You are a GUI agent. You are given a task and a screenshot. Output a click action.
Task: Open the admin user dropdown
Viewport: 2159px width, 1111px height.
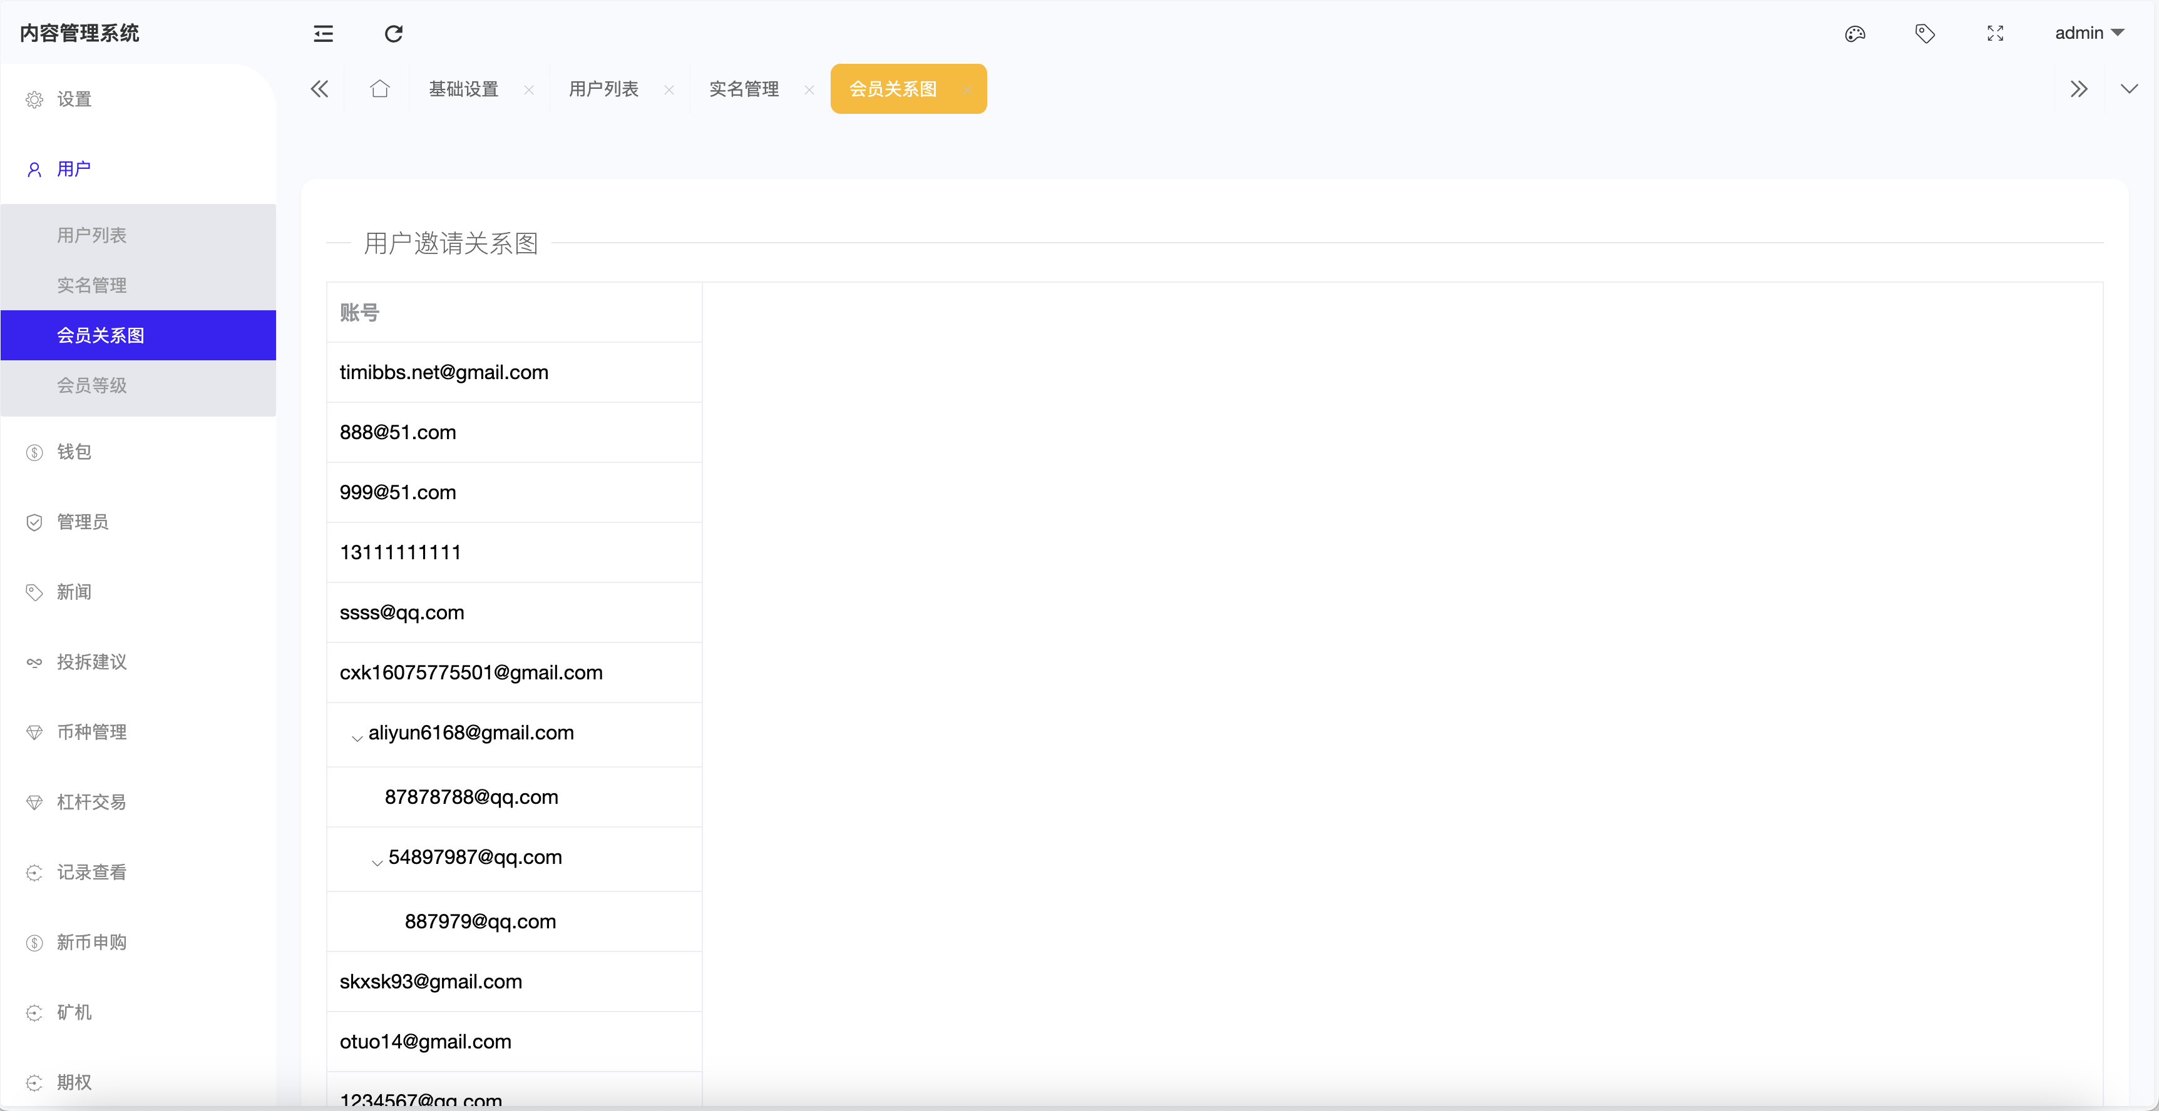pos(2090,33)
